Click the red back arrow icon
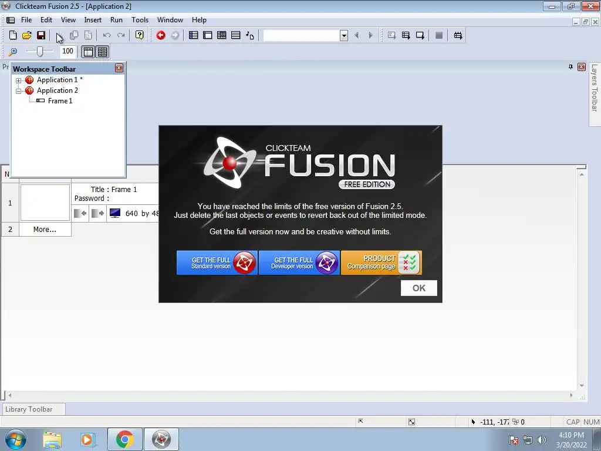This screenshot has width=601, height=451. pyautogui.click(x=161, y=35)
